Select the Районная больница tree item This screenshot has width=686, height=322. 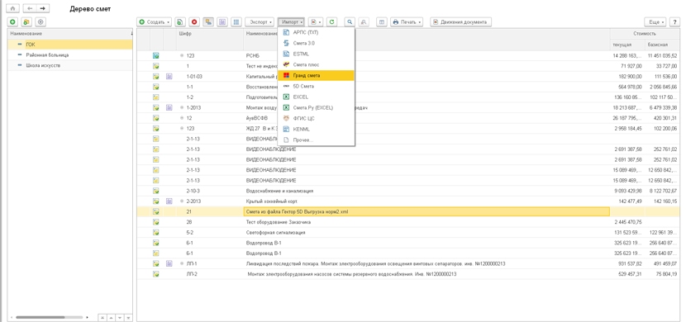point(70,55)
